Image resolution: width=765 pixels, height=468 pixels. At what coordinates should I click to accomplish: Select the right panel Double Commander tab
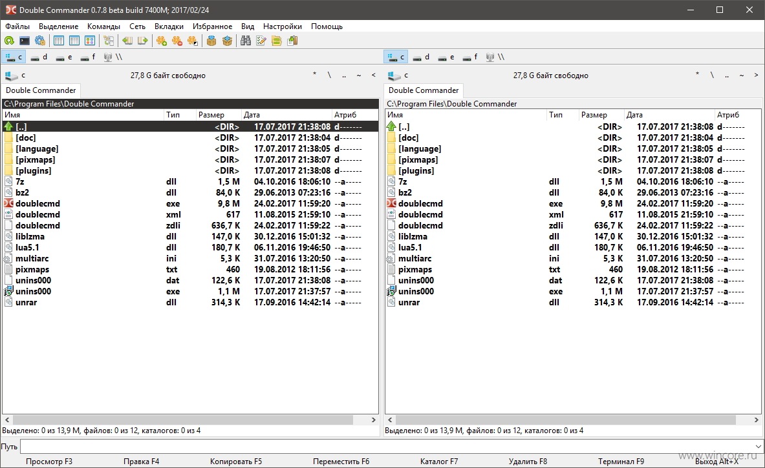[424, 90]
